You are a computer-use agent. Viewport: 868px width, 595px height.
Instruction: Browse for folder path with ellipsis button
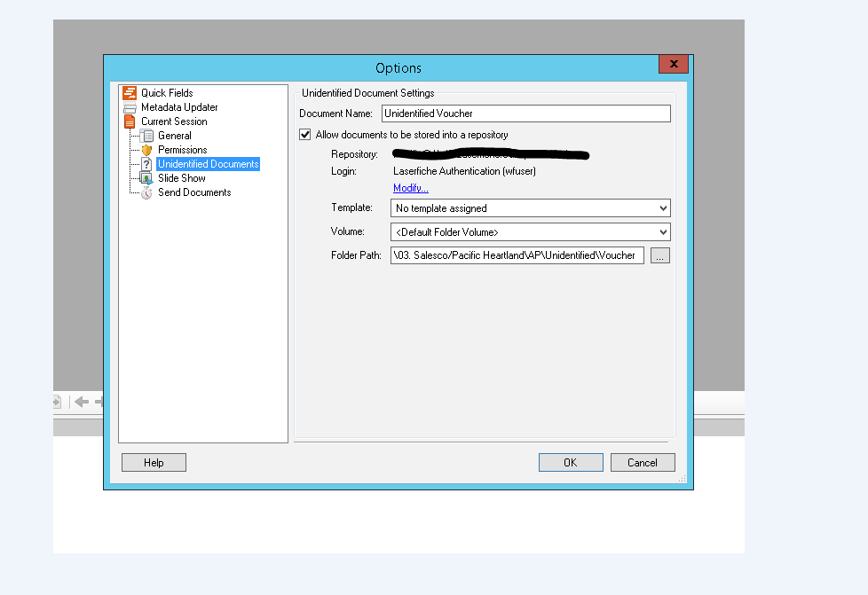[x=660, y=255]
